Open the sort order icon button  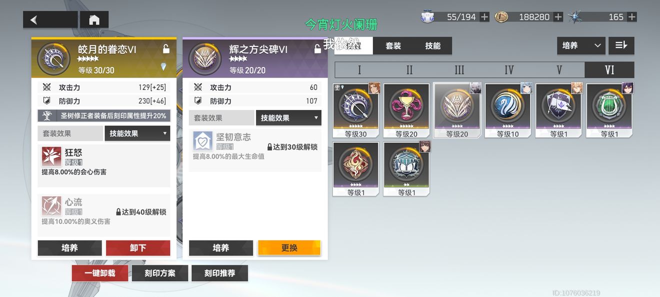point(621,45)
